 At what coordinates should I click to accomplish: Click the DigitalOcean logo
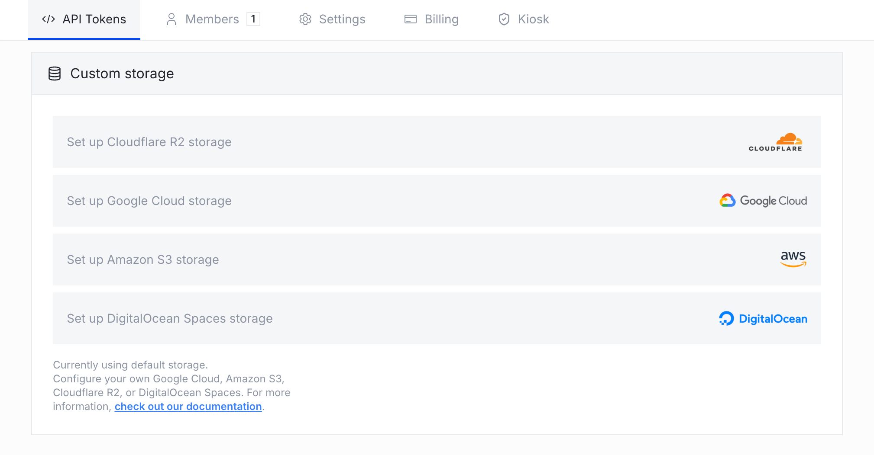coord(763,319)
